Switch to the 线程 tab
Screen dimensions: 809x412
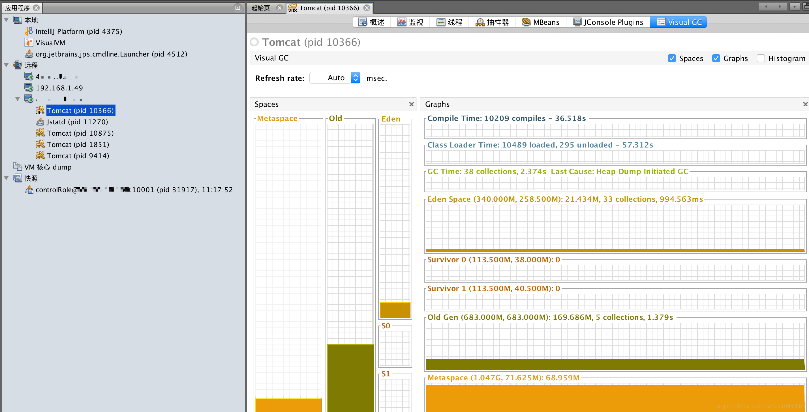pos(450,22)
